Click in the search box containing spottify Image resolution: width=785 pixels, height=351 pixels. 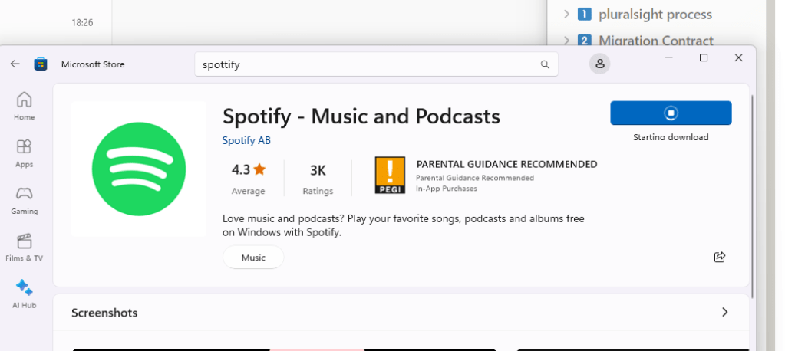pyautogui.click(x=376, y=64)
